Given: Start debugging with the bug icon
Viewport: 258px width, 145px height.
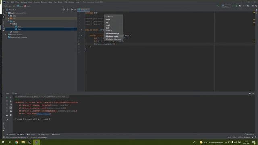Looking at the screenshot, I should pyautogui.click(x=237, y=6).
